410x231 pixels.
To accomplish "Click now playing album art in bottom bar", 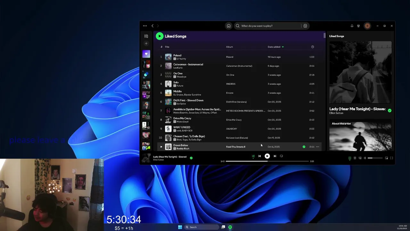I will point(146,158).
